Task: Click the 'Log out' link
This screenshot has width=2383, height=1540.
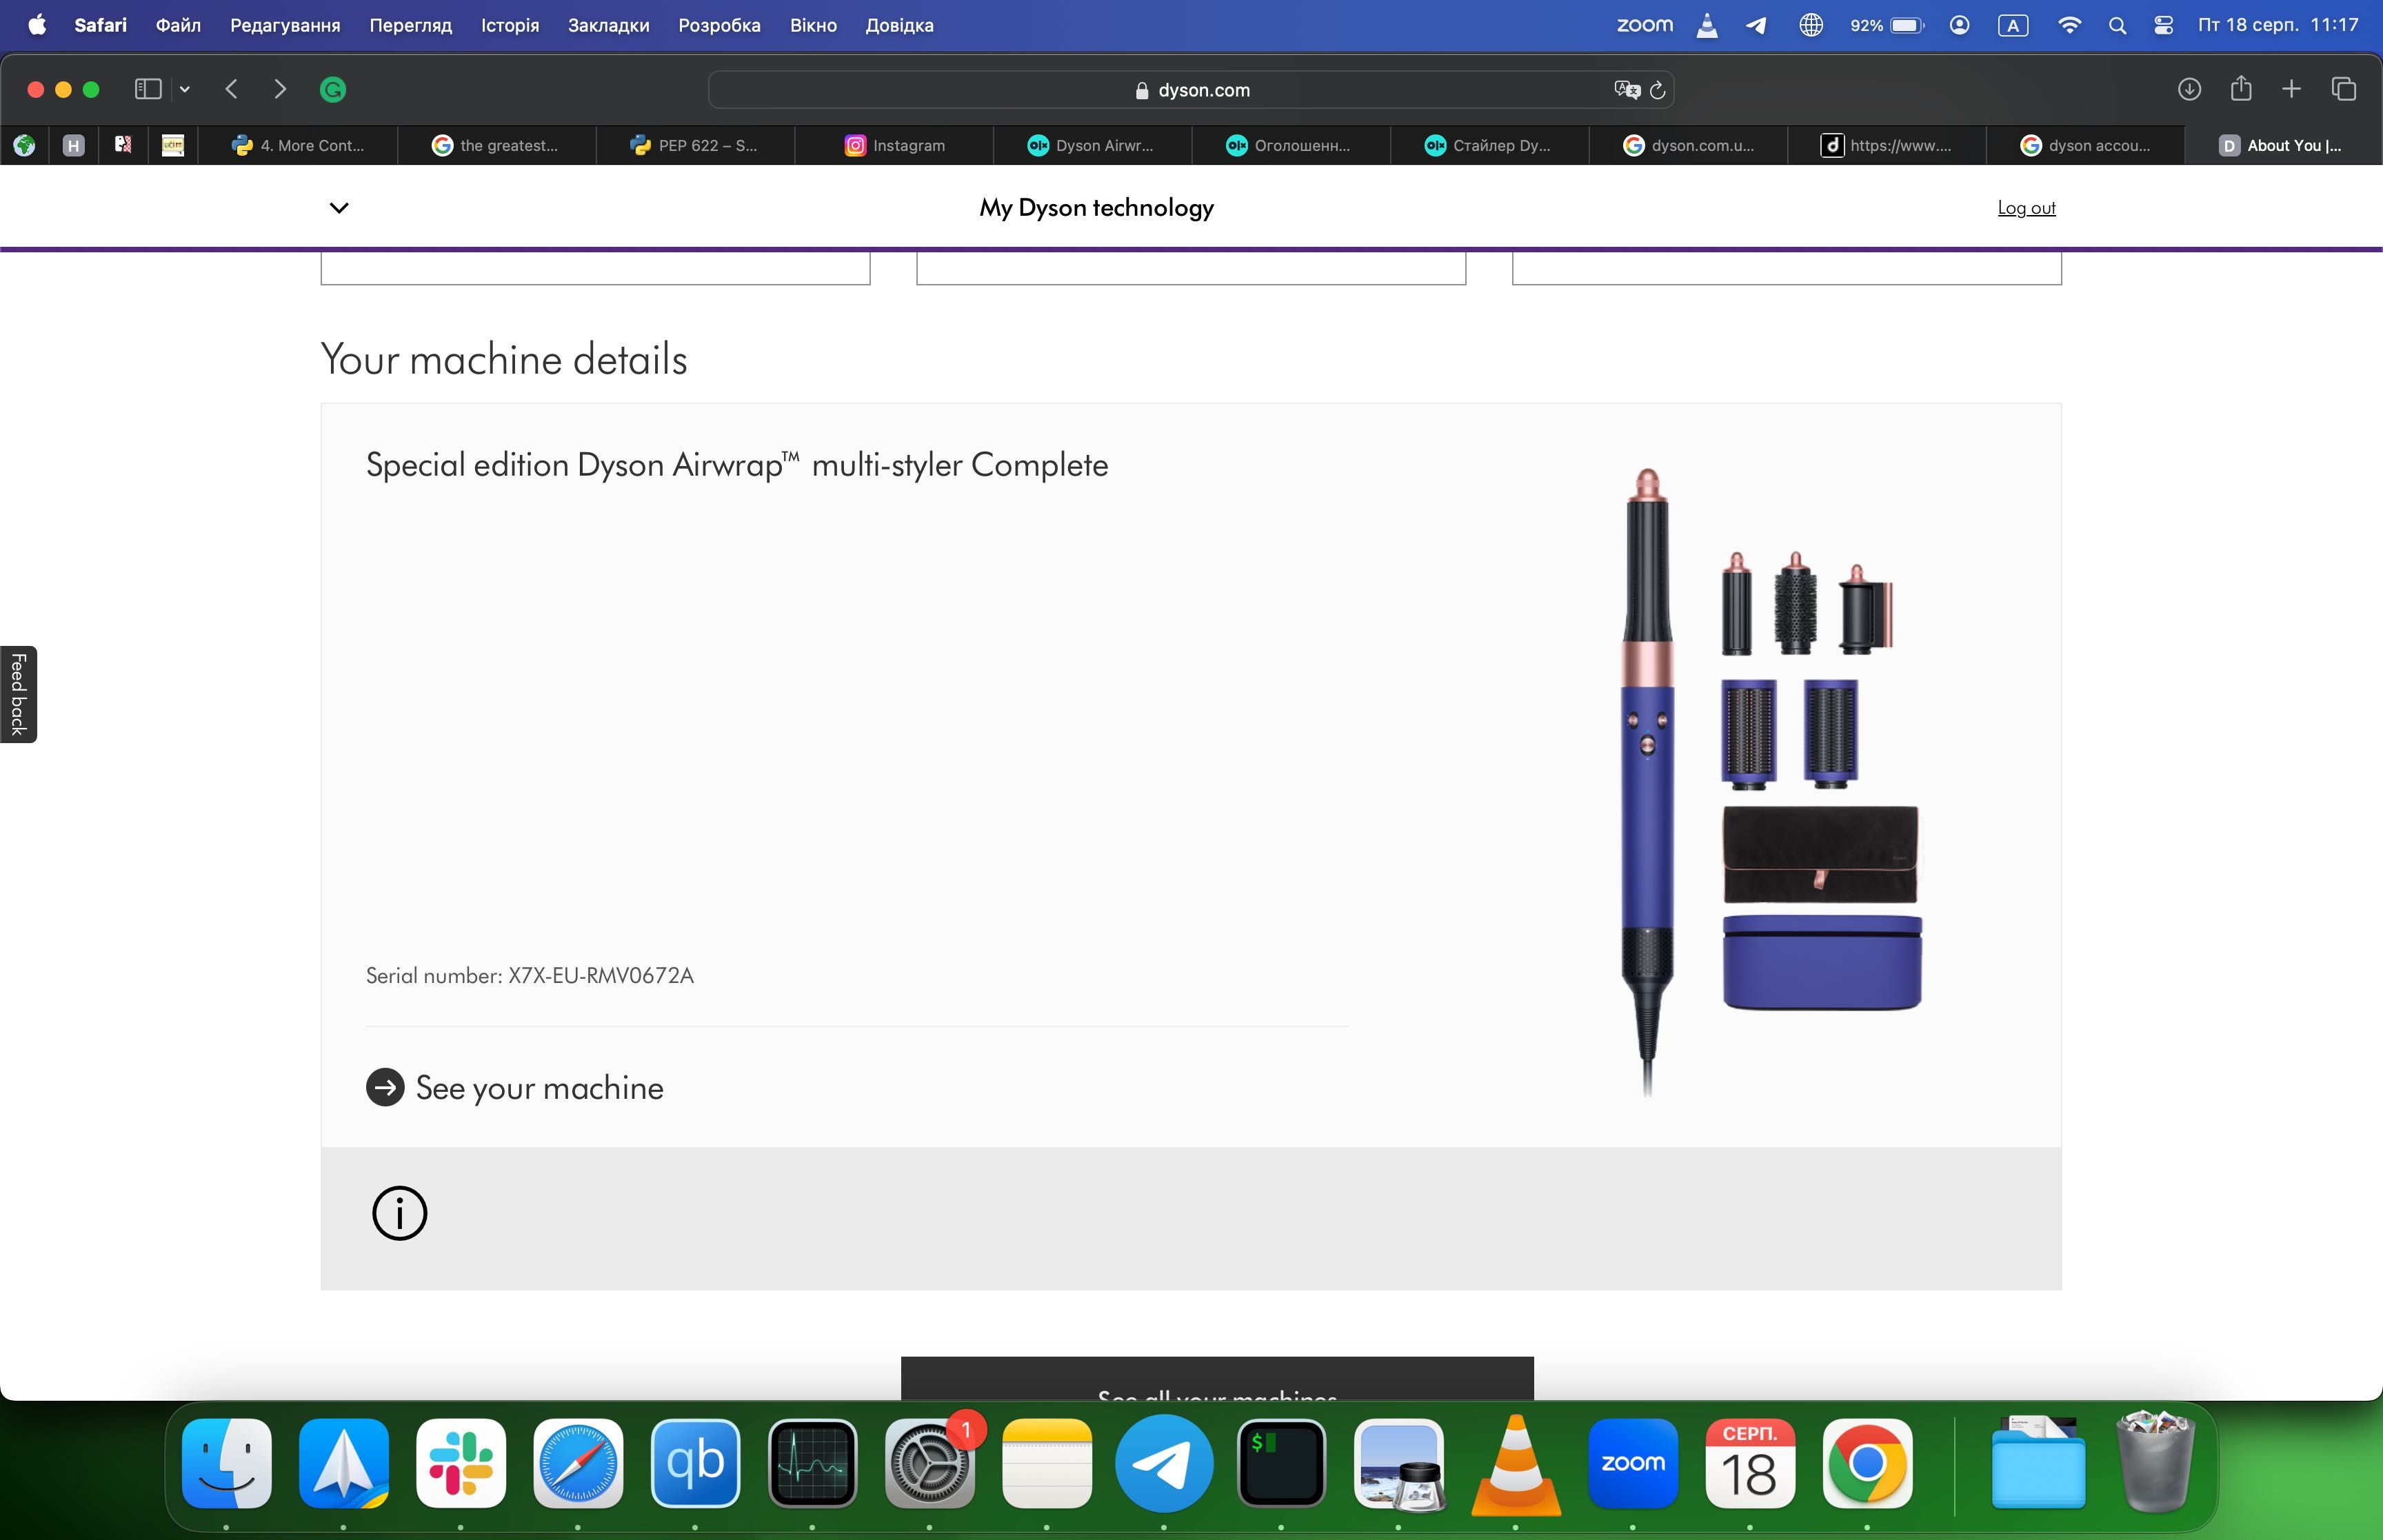Action: [2026, 208]
